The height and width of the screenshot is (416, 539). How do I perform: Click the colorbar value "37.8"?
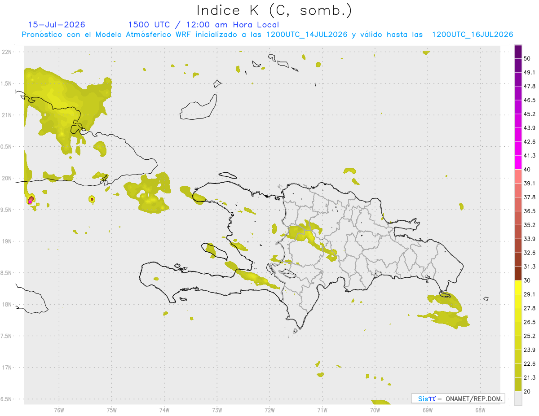530,197
